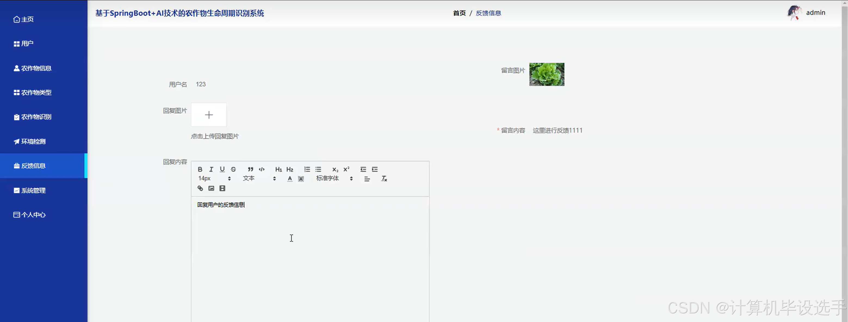
Task: Toggle strikethrough in the reply editor
Action: [x=233, y=169]
